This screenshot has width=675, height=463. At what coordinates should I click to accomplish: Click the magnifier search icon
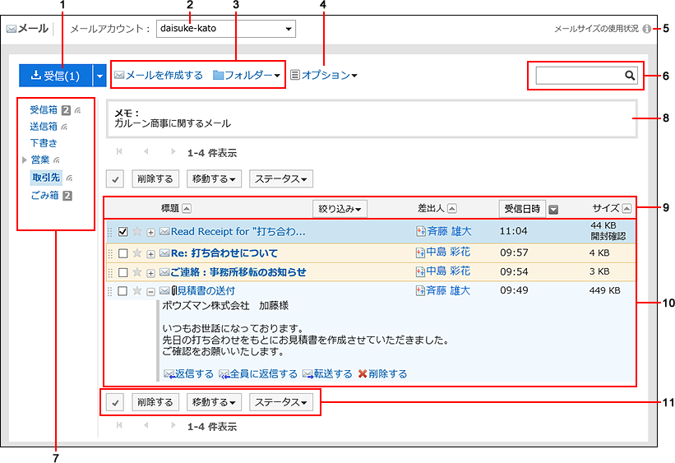pos(630,76)
